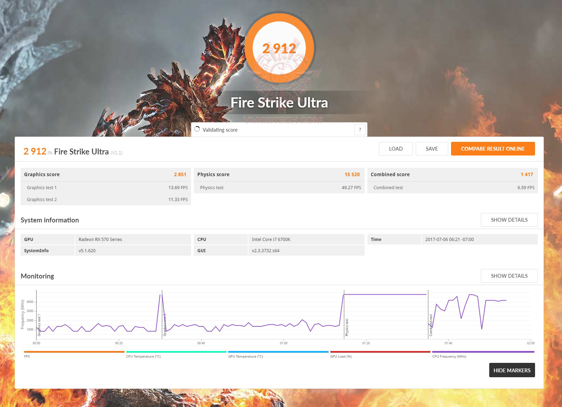Open a saved result with the LOAD button
562x407 pixels.
[395, 149]
